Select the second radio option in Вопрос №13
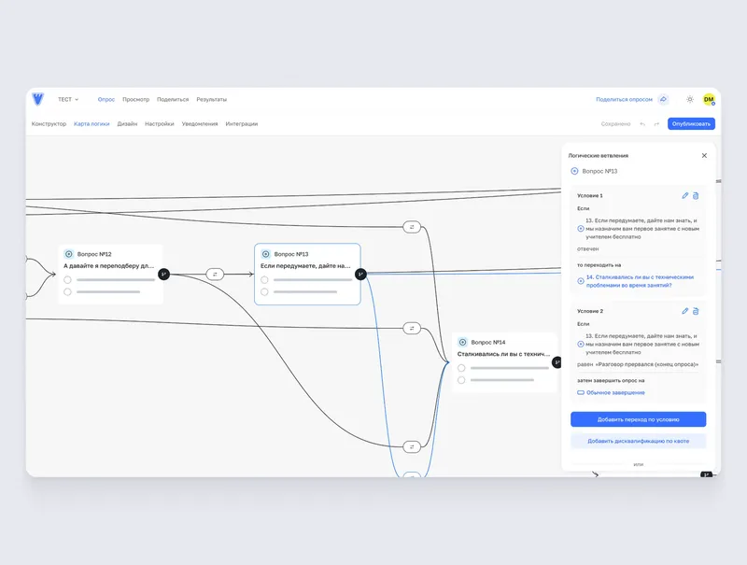Image resolution: width=747 pixels, height=565 pixels. [264, 291]
